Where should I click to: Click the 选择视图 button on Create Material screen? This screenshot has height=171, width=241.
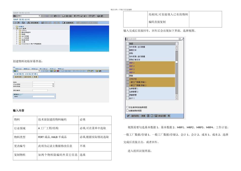[18, 77]
